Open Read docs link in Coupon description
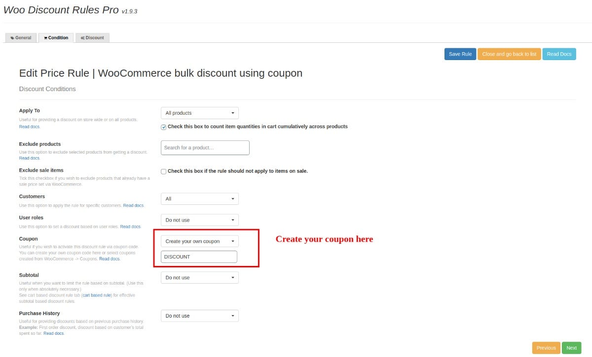The height and width of the screenshot is (357, 592). coord(110,259)
